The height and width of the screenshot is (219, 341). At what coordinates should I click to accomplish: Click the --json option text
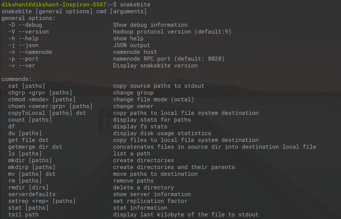[23, 45]
